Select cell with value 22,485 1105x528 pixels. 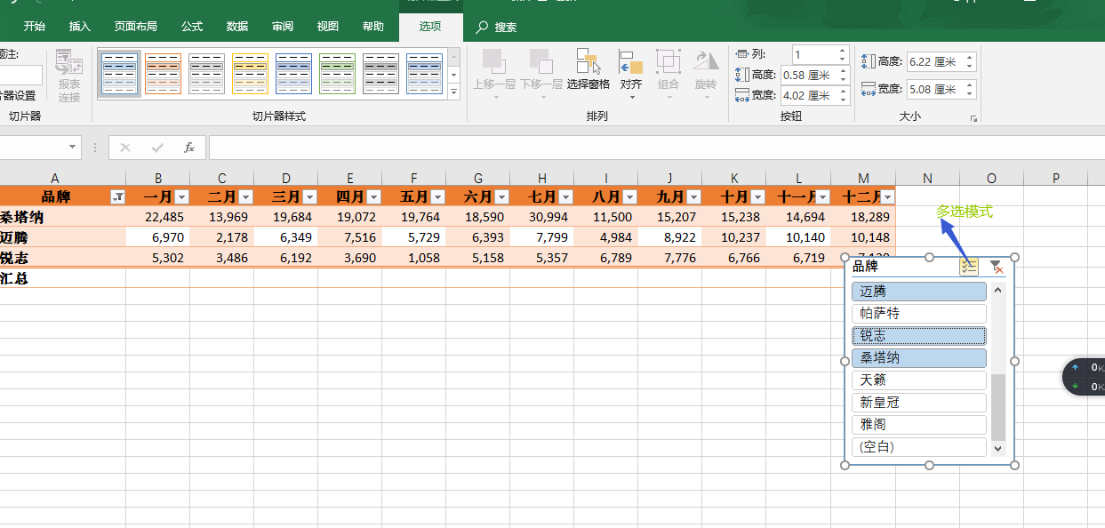coord(157,217)
